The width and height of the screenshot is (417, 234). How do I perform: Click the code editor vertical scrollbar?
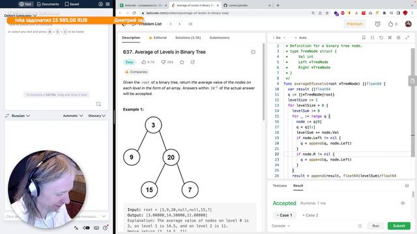click(412, 102)
